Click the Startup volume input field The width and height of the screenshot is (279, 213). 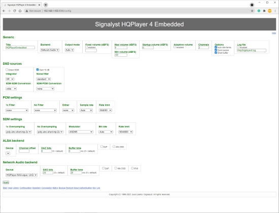(x=148, y=48)
